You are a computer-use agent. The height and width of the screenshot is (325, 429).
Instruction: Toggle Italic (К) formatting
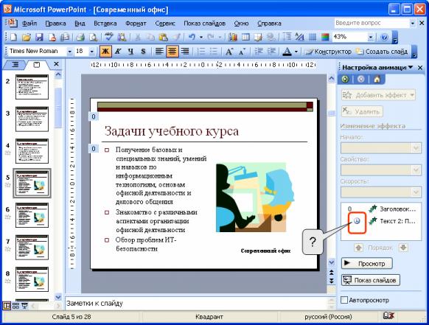coord(118,51)
